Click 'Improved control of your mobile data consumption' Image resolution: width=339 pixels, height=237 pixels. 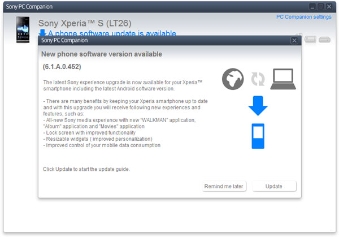coord(102,145)
